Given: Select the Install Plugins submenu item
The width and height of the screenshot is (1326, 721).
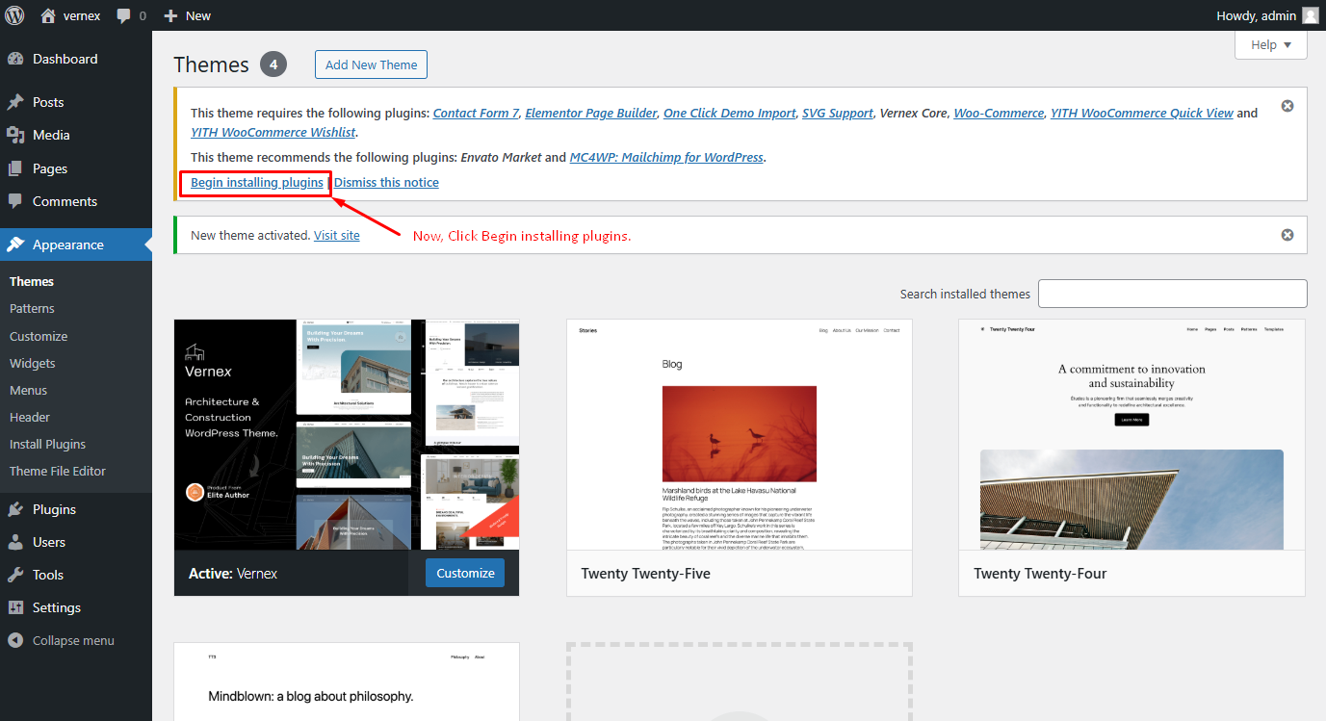Looking at the screenshot, I should (48, 444).
